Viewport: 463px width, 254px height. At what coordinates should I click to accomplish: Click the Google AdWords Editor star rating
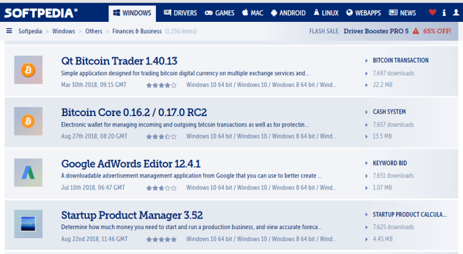pos(161,188)
